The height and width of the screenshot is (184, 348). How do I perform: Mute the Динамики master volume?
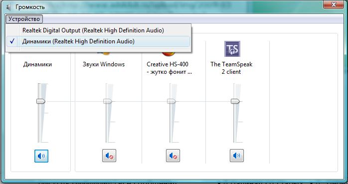coord(41,156)
